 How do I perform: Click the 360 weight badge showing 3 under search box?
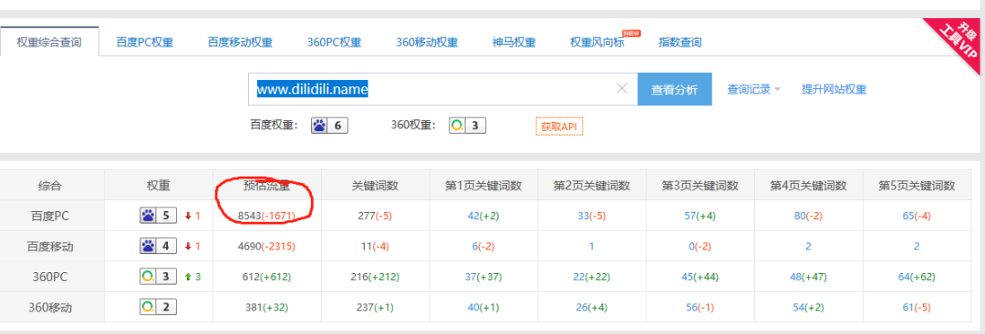point(467,126)
